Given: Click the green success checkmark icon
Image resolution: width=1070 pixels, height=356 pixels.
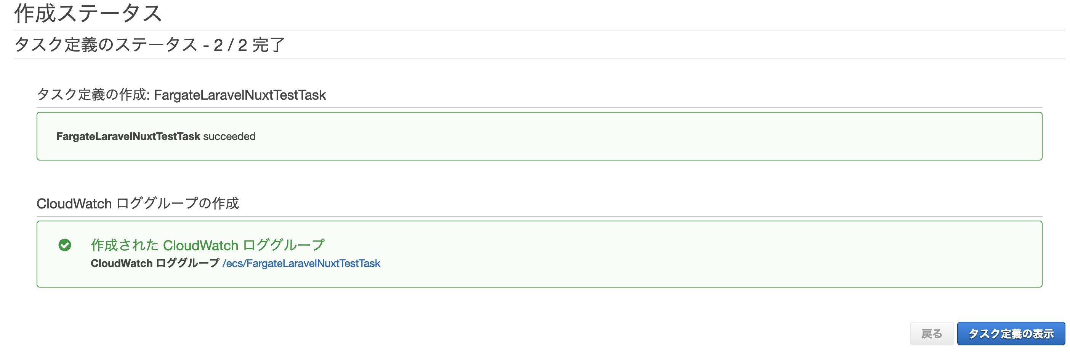Looking at the screenshot, I should point(65,245).
